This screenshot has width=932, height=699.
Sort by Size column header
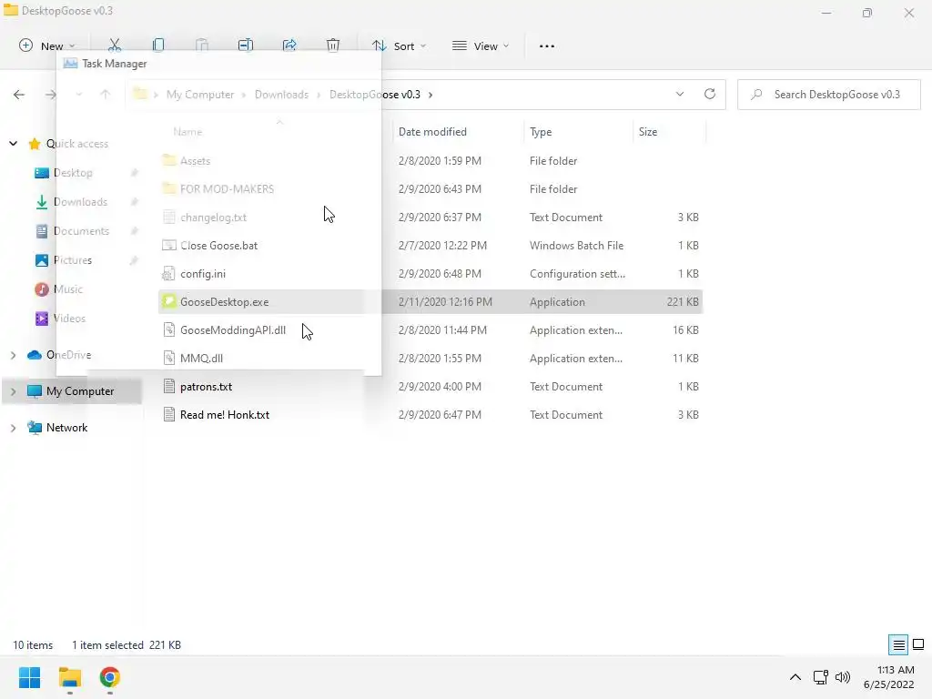click(x=648, y=132)
